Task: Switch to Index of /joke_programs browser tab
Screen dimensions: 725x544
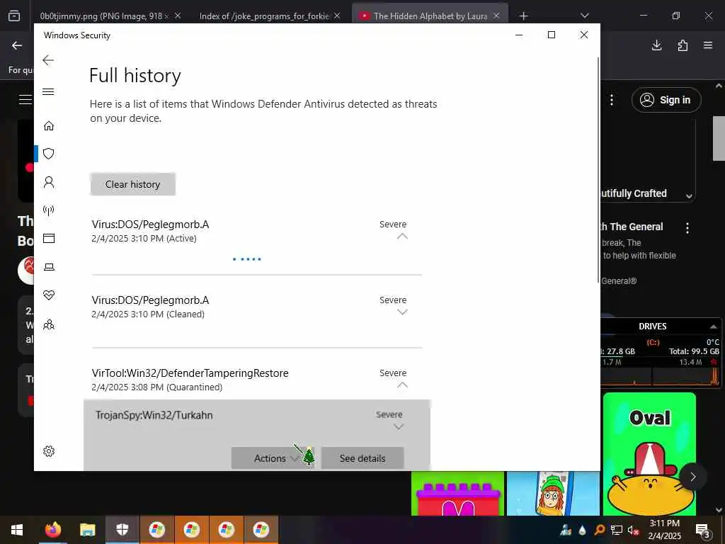Action: pyautogui.click(x=264, y=16)
